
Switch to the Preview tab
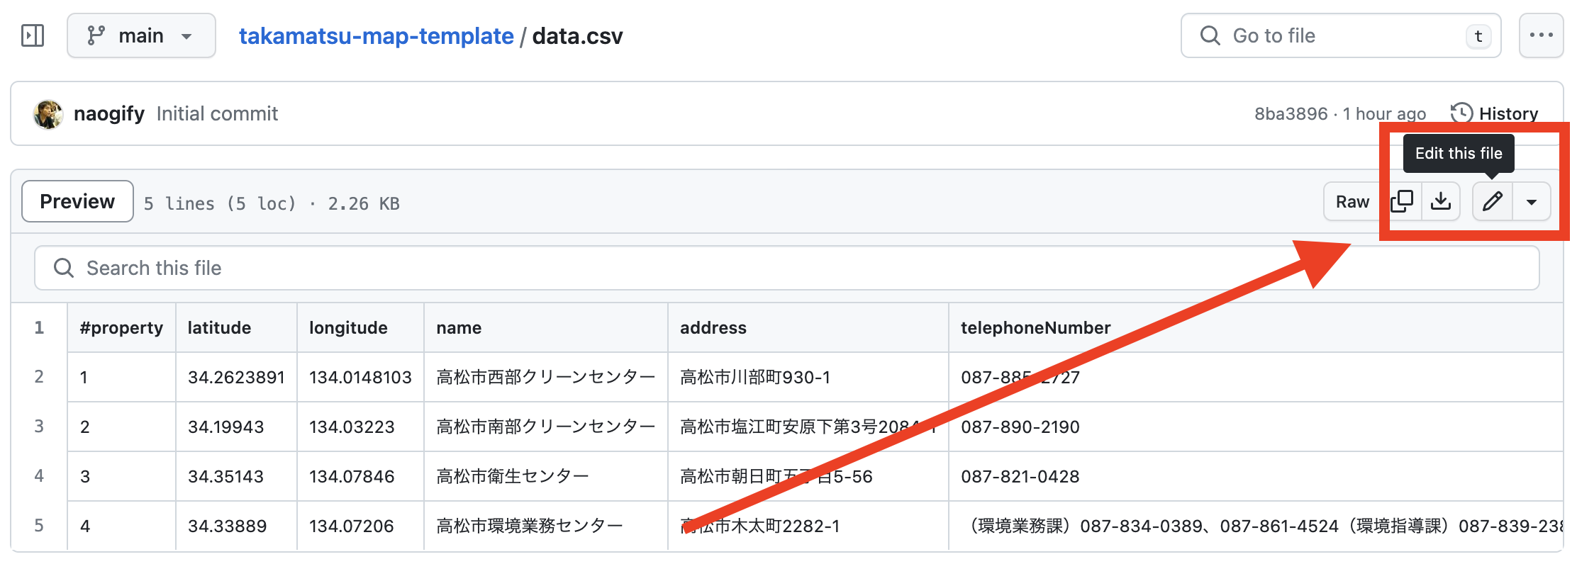coord(77,201)
